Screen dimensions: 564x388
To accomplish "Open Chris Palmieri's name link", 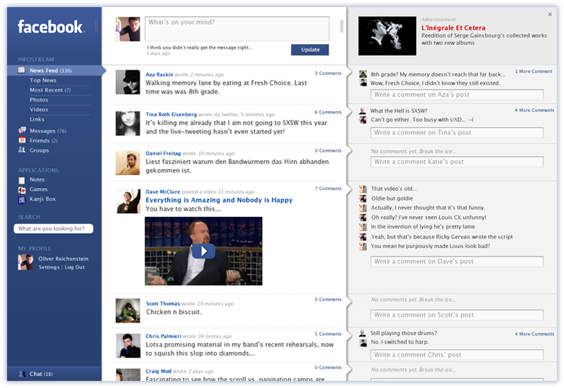I will tap(163, 336).
